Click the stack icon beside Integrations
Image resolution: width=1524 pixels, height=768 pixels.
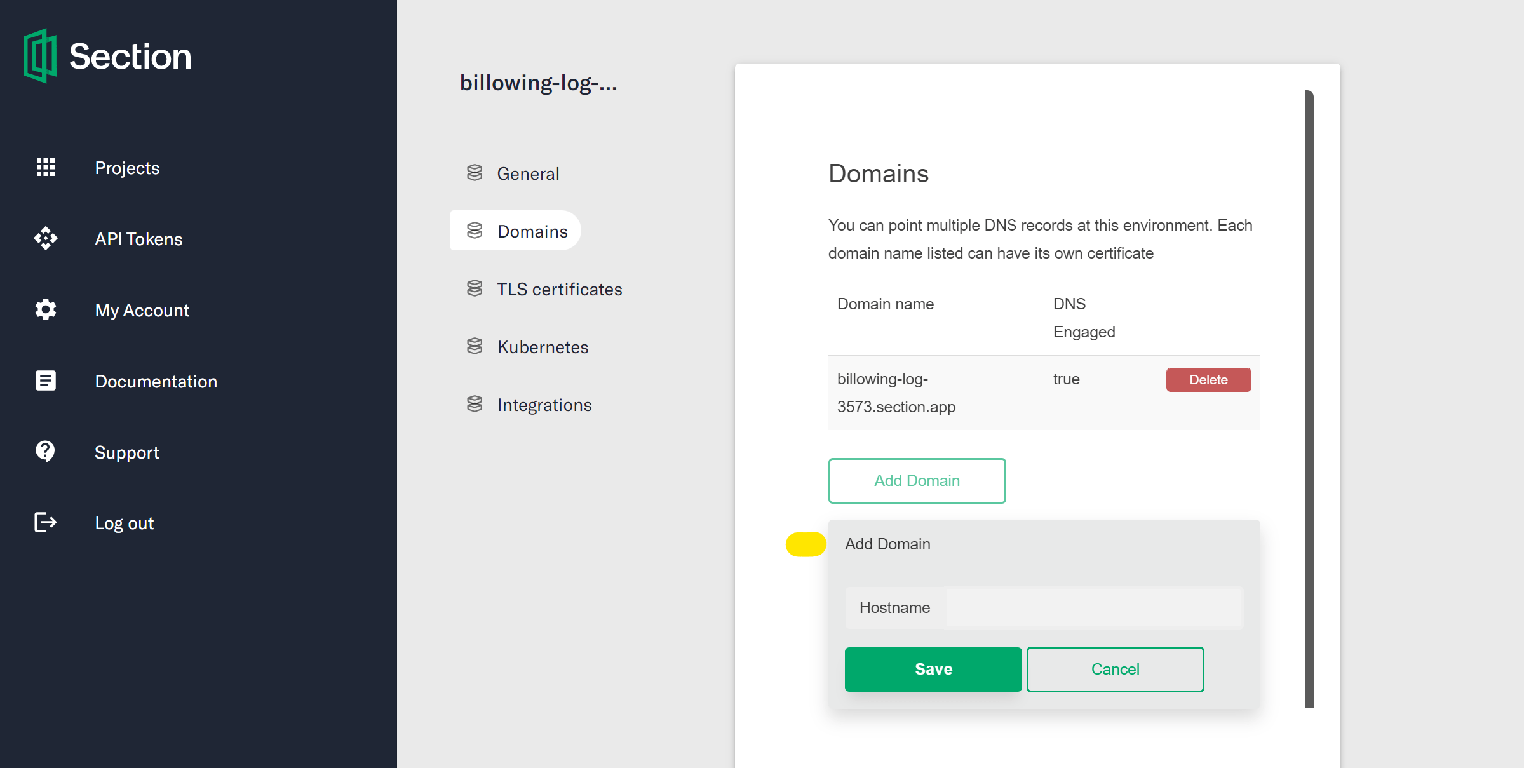click(x=475, y=404)
